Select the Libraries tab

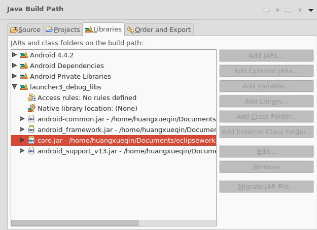(x=103, y=29)
